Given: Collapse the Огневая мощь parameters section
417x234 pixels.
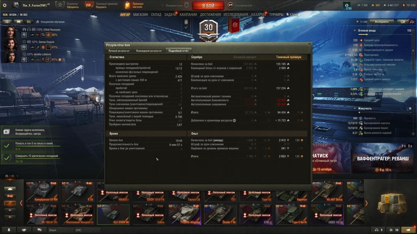Looking at the screenshot, I should click(x=355, y=31).
